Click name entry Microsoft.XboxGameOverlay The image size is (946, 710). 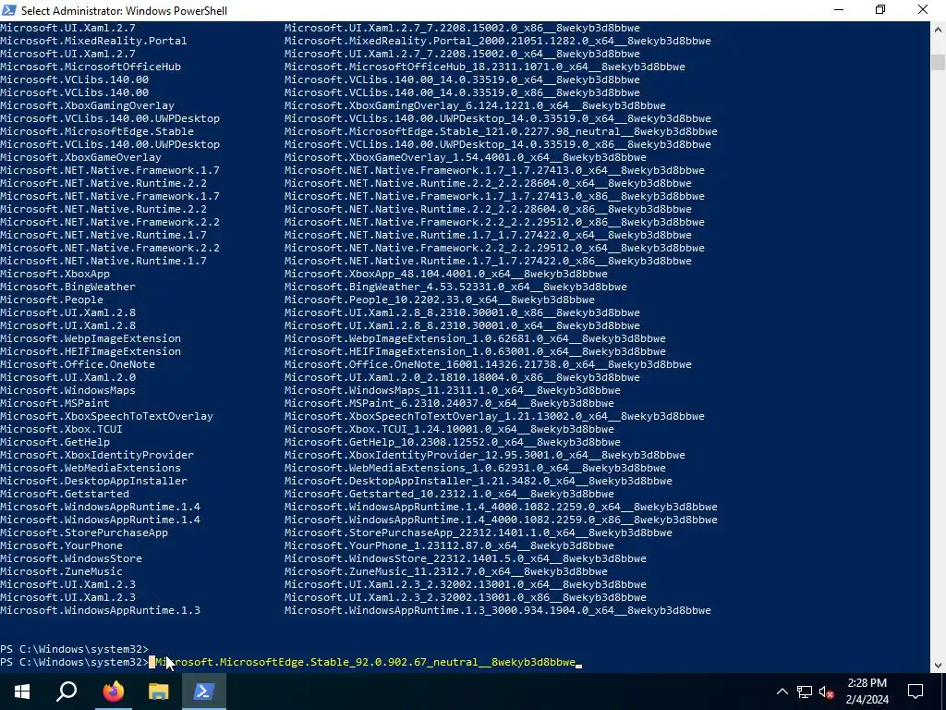[81, 157]
